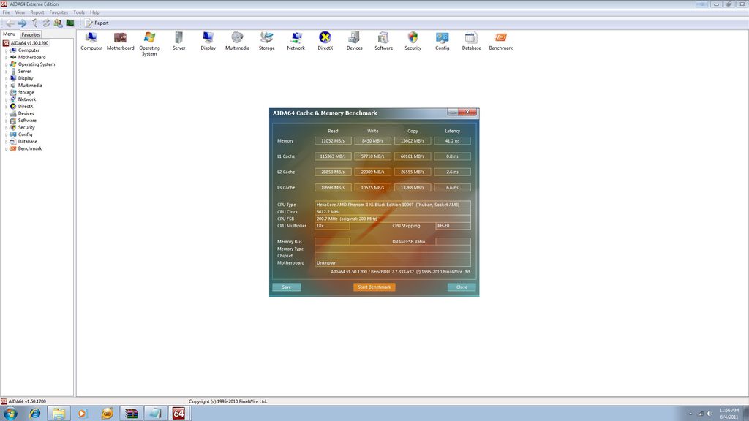
Task: Expand the Storage tree node
Action: tap(6, 93)
